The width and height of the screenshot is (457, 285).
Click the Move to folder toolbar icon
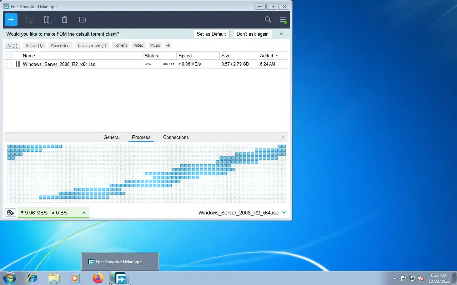click(82, 20)
